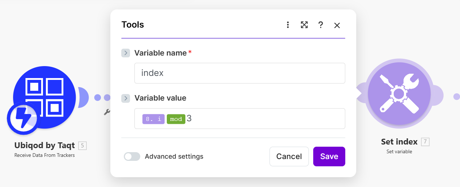Expand the Variable value chevron

coord(125,98)
